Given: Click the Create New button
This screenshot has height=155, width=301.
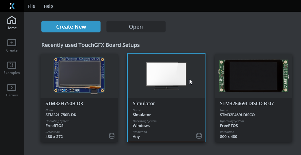Looking at the screenshot, I should [71, 27].
